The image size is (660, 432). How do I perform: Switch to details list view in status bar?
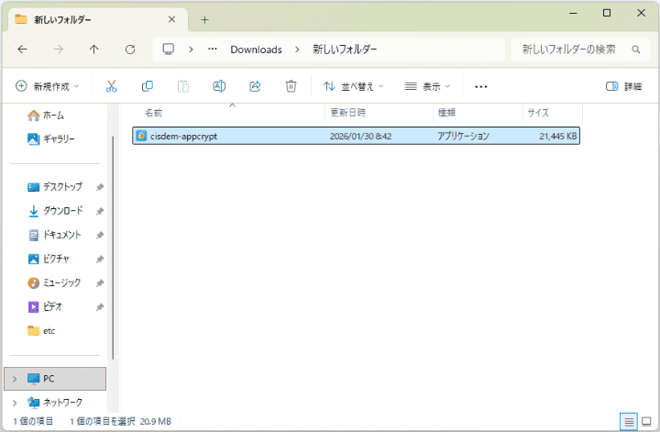tap(629, 422)
